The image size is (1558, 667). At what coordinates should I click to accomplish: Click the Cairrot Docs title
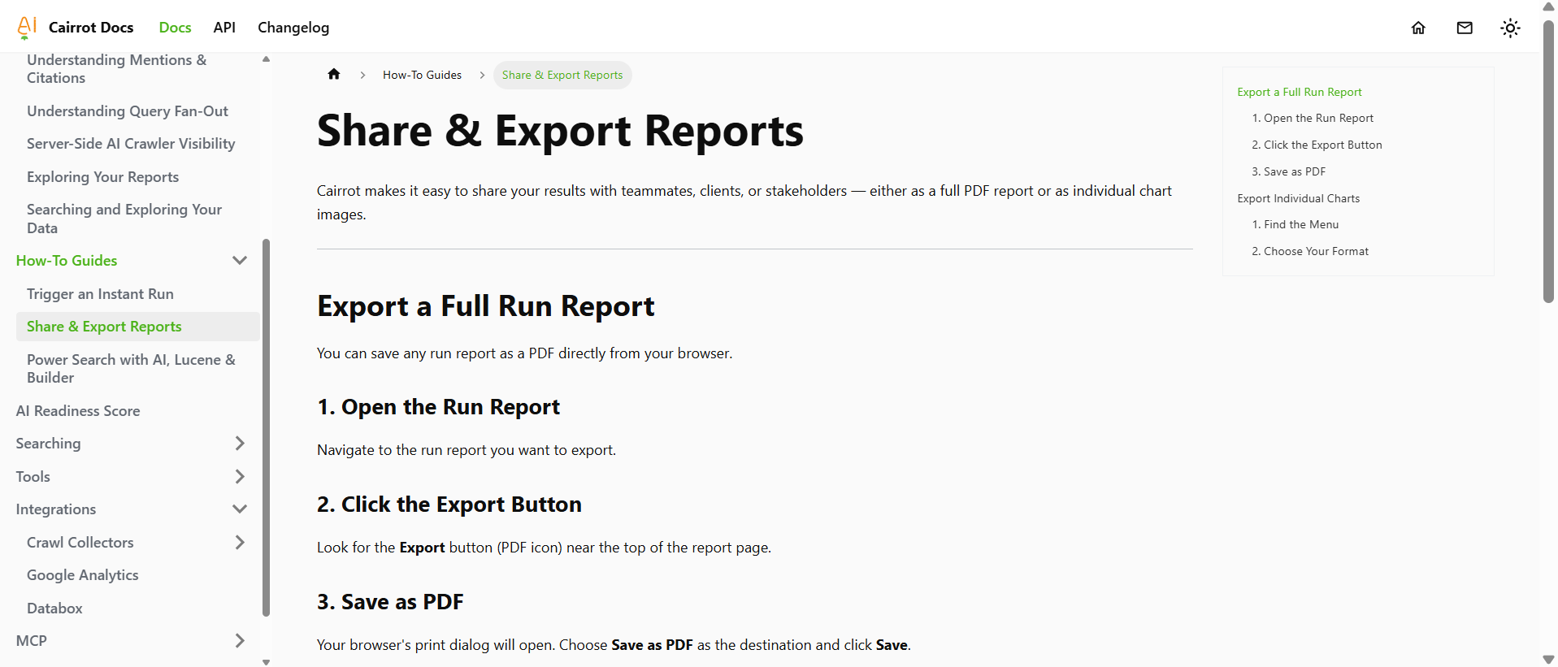pyautogui.click(x=91, y=28)
